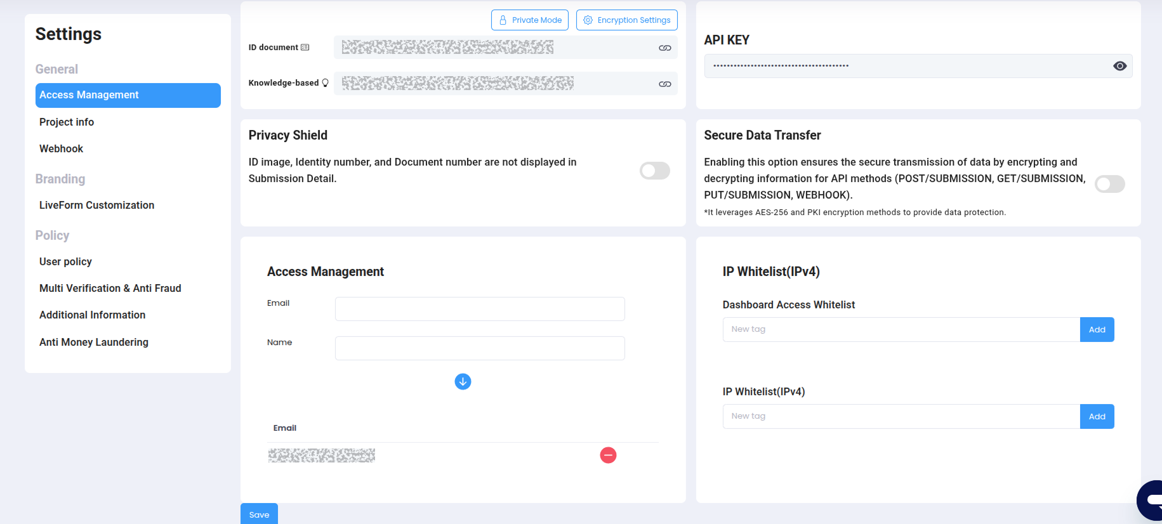Copy the ID document link icon
Viewport: 1162px width, 524px height.
pos(664,48)
